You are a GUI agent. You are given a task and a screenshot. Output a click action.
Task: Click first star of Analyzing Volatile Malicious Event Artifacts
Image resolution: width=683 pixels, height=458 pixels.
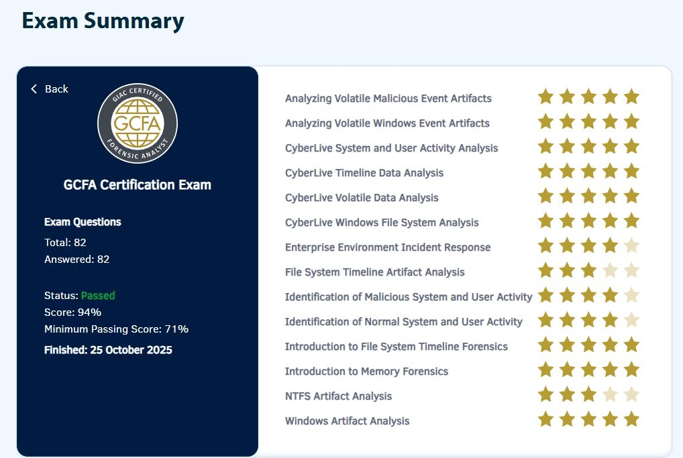tap(545, 97)
